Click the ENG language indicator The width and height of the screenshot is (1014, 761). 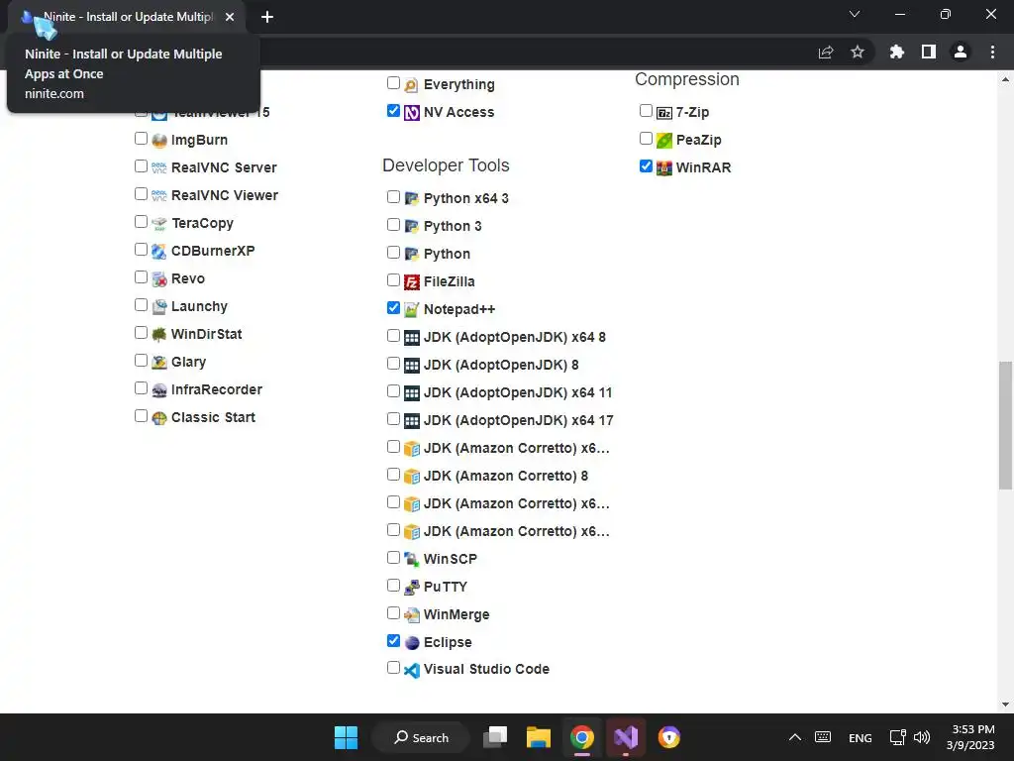click(x=861, y=737)
